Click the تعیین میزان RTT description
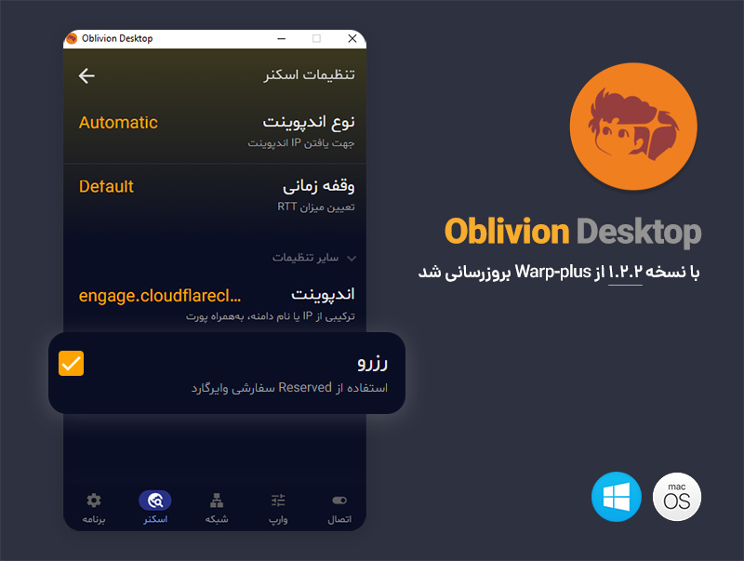This screenshot has height=561, width=744. (x=316, y=207)
